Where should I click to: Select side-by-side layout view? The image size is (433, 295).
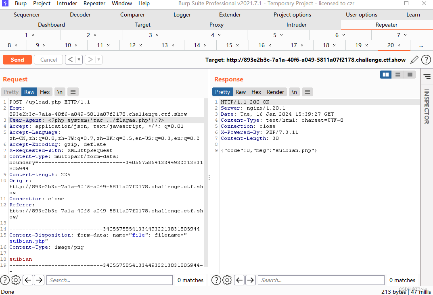pos(386,75)
